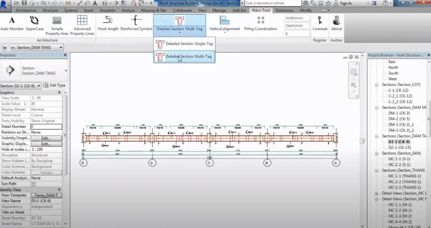Choose the Reinforced Symbol tool
This screenshot has height=228, width=431.
(x=136, y=23)
